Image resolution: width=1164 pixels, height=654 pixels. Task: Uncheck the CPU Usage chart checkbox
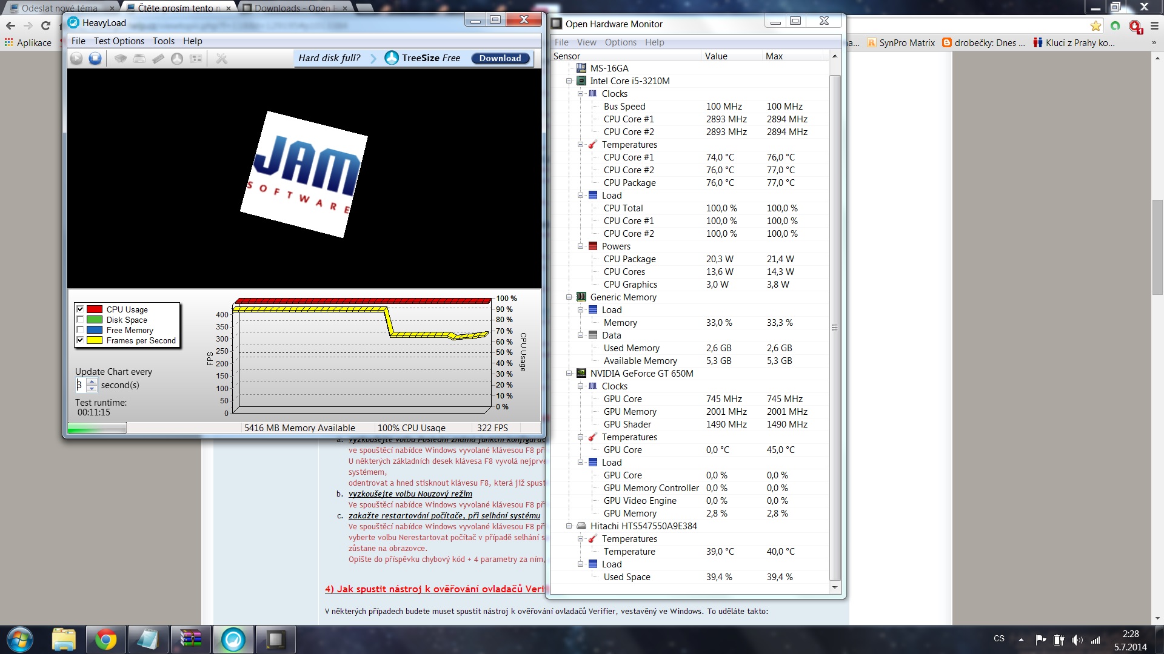[80, 309]
